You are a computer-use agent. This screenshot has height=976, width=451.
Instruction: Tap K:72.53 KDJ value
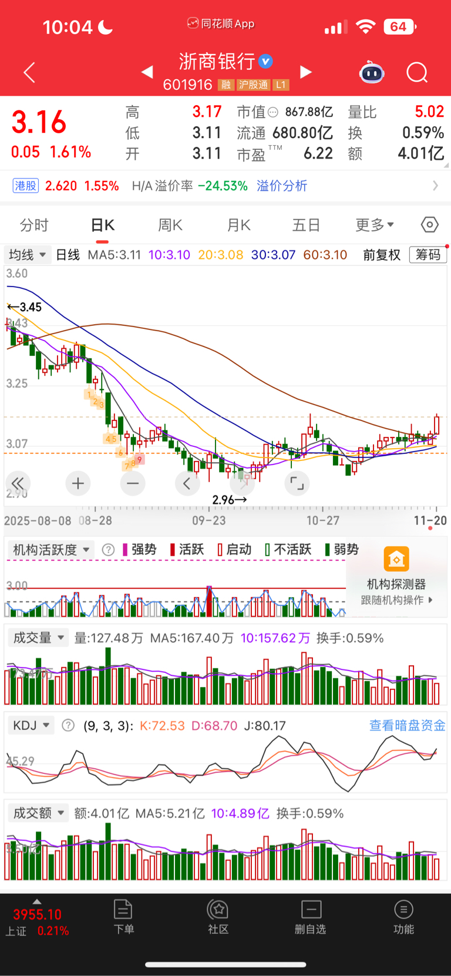pyautogui.click(x=162, y=726)
